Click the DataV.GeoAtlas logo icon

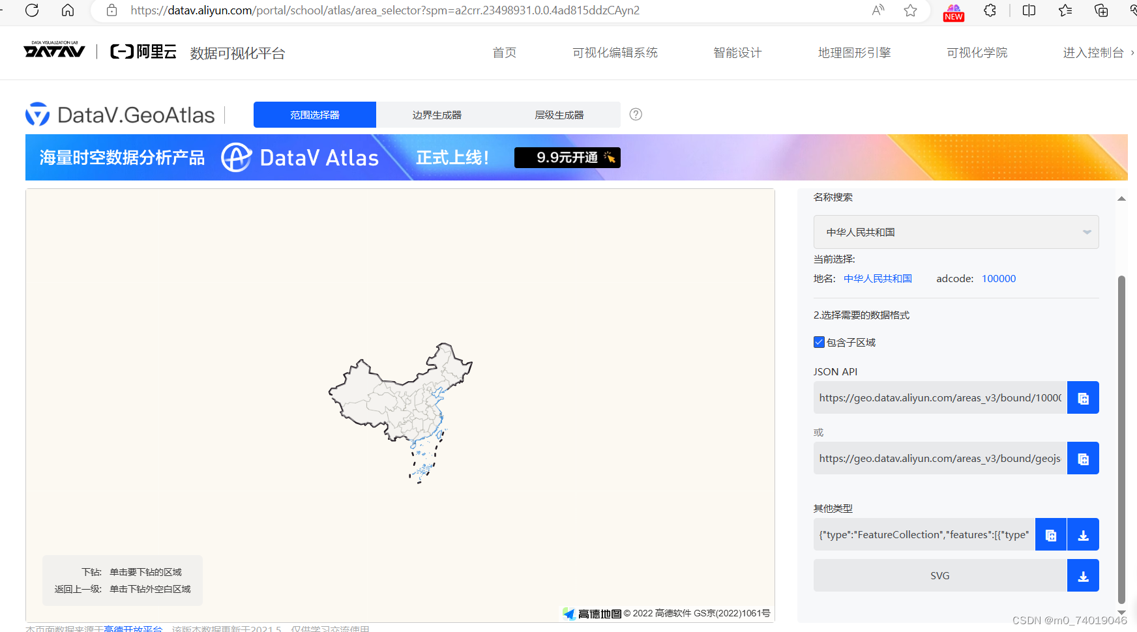(37, 114)
